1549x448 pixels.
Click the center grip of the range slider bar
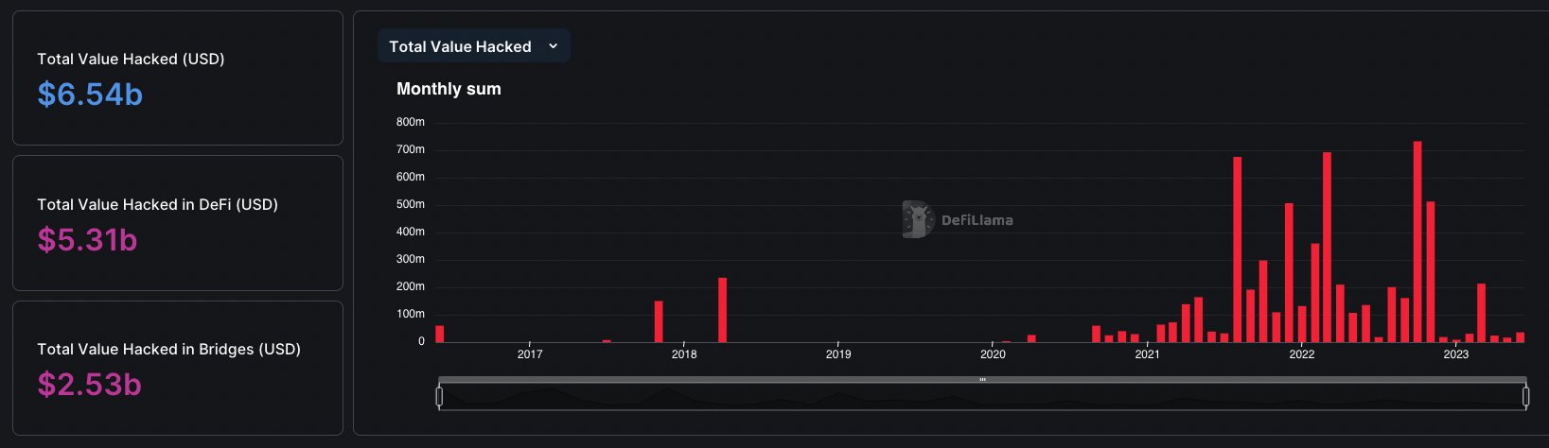(982, 380)
